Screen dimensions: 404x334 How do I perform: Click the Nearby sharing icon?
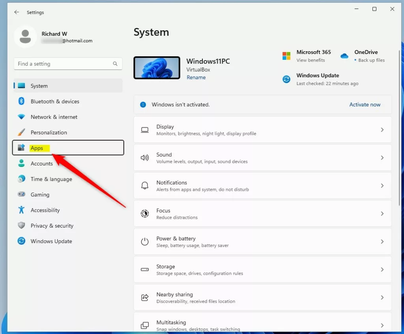click(145, 297)
